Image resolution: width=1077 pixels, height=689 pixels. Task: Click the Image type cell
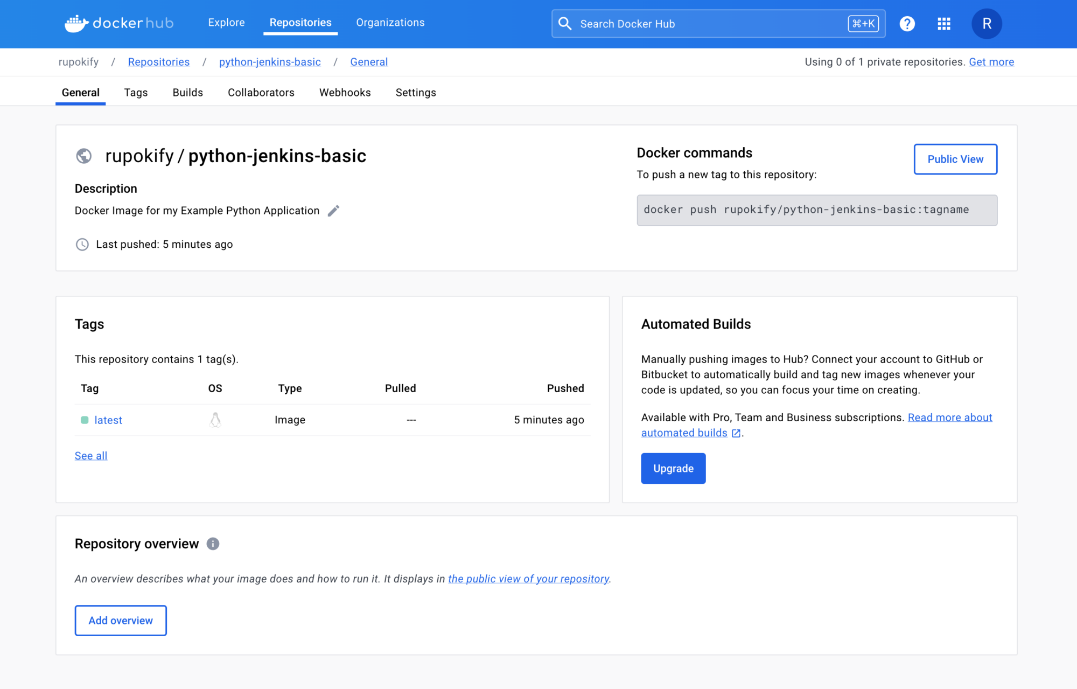click(290, 420)
